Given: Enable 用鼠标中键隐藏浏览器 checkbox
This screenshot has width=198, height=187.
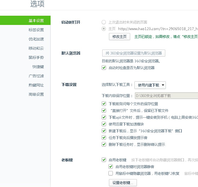Looking at the screenshot, I should [111, 173].
